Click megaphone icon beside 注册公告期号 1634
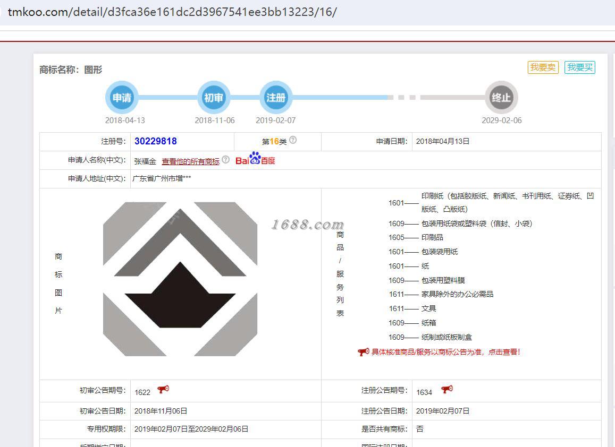Viewport: 615px width, 447px height. [x=446, y=390]
